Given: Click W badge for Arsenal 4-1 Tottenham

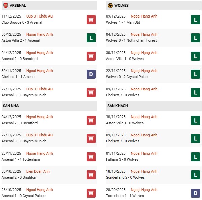Looking at the screenshot, I should [x=91, y=157].
